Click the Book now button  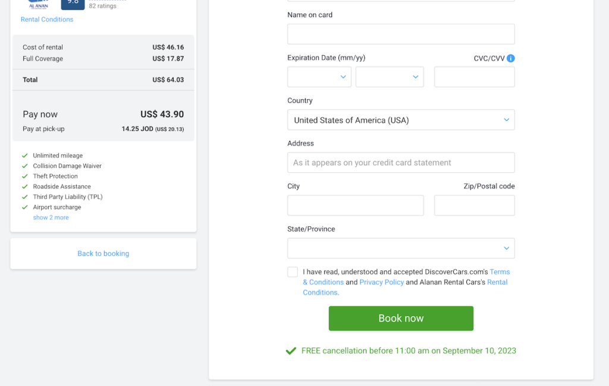(401, 318)
